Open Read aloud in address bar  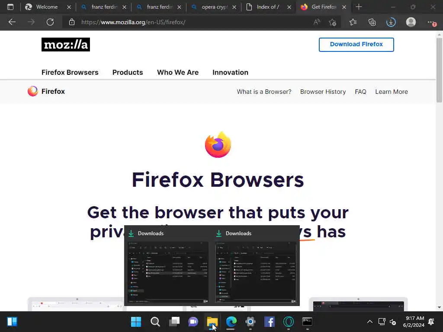(317, 22)
